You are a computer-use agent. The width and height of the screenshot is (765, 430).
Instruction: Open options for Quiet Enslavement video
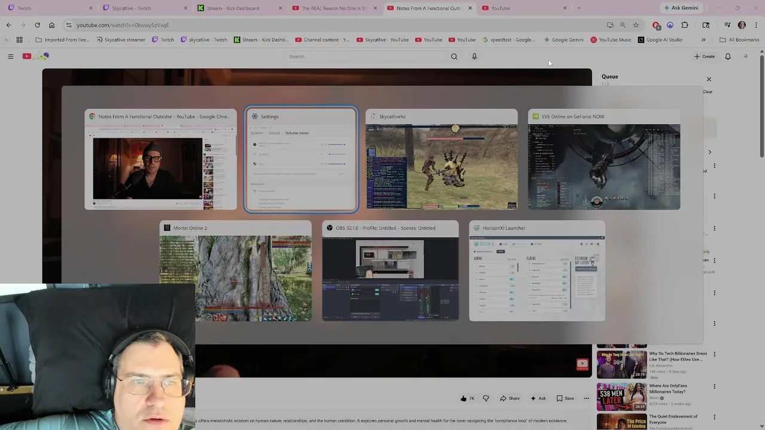(x=714, y=417)
